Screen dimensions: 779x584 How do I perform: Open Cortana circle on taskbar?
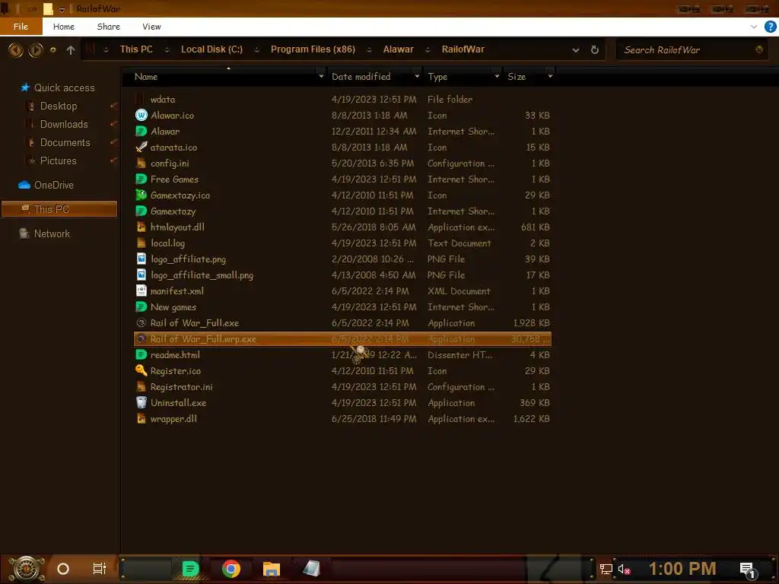coord(63,569)
